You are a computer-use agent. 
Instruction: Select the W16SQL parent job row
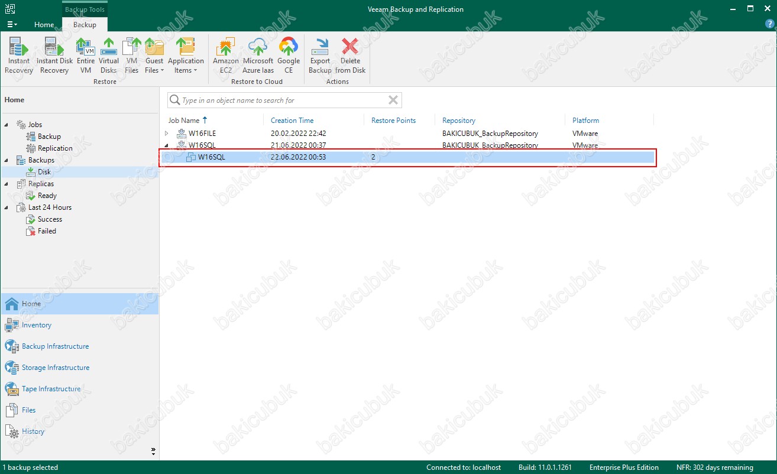pos(408,145)
